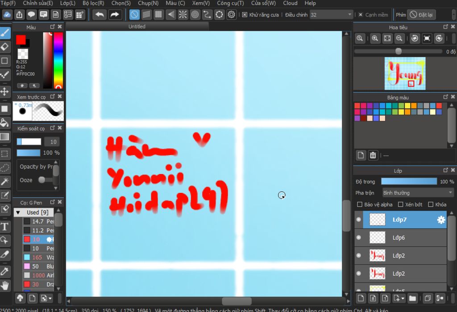Select the Eyedropper tool

click(x=5, y=271)
